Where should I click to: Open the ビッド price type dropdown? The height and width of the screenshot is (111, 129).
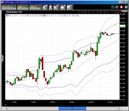(x=9, y=7)
